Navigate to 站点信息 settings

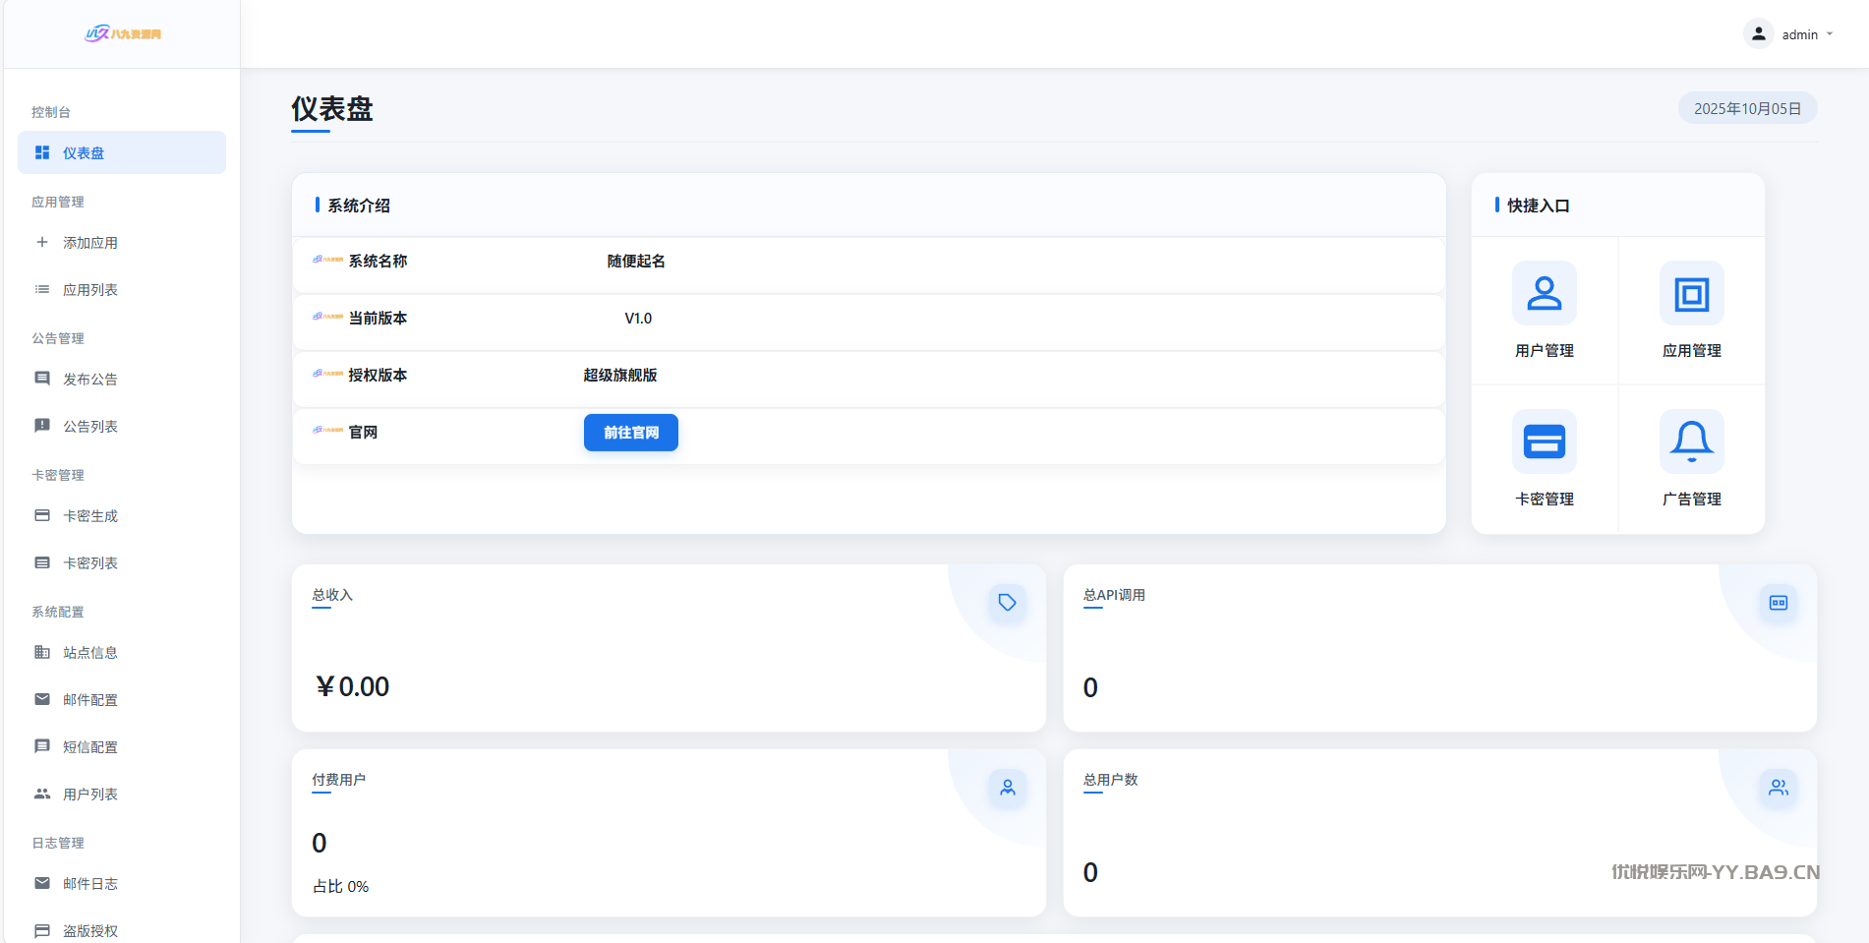(90, 653)
